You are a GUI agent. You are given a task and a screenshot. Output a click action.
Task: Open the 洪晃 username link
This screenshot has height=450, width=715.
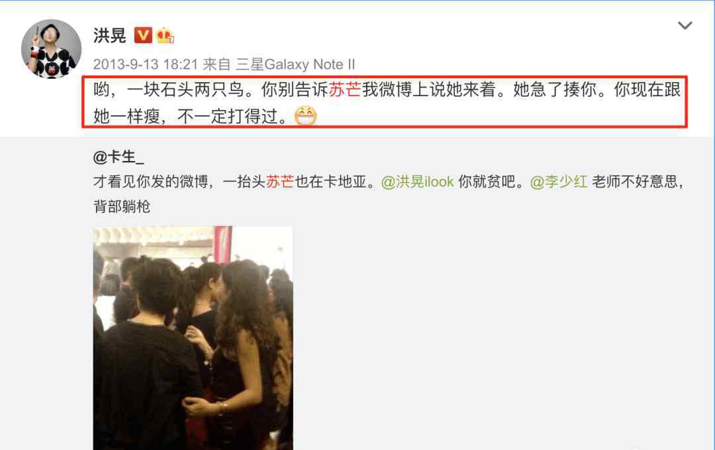tap(109, 35)
